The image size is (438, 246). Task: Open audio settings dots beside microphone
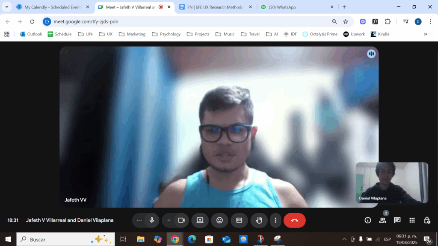[x=139, y=220]
